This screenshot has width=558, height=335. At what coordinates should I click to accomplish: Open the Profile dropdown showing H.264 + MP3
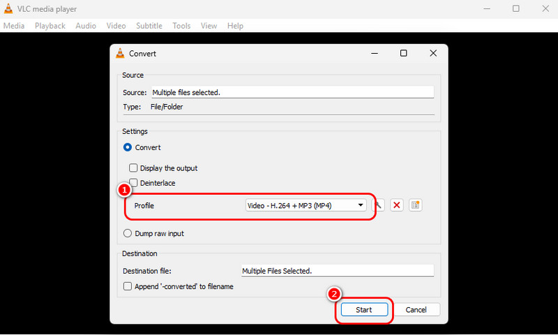point(306,205)
